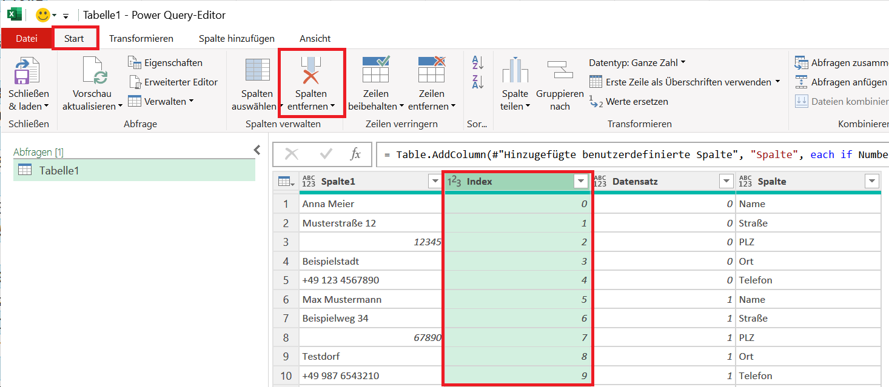Image resolution: width=889 pixels, height=387 pixels.
Task: Cancel formula with X icon
Action: [292, 154]
